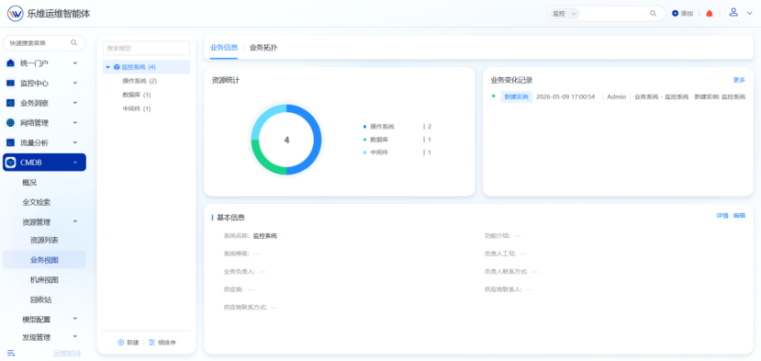
Task: Click the 根排序 sort icon
Action: click(151, 343)
